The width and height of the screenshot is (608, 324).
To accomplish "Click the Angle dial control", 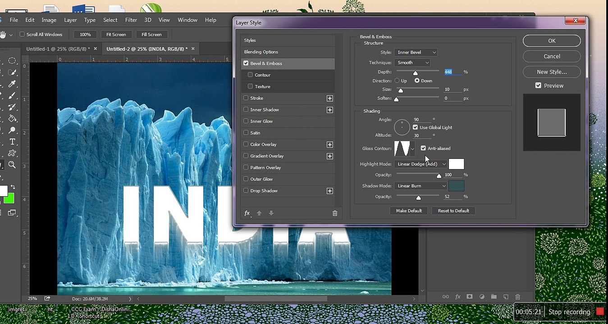I will 402,127.
